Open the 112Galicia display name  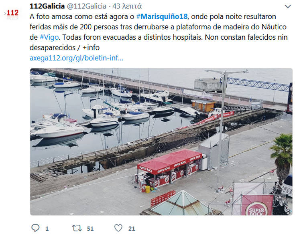(x=47, y=6)
